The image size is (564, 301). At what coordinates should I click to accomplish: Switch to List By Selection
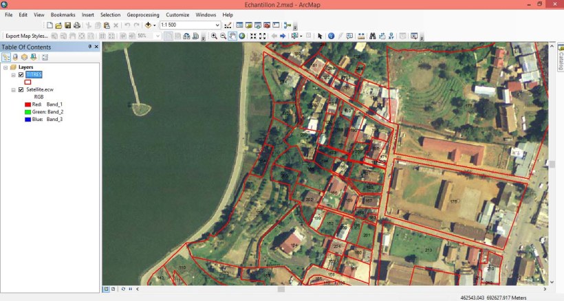(34, 57)
